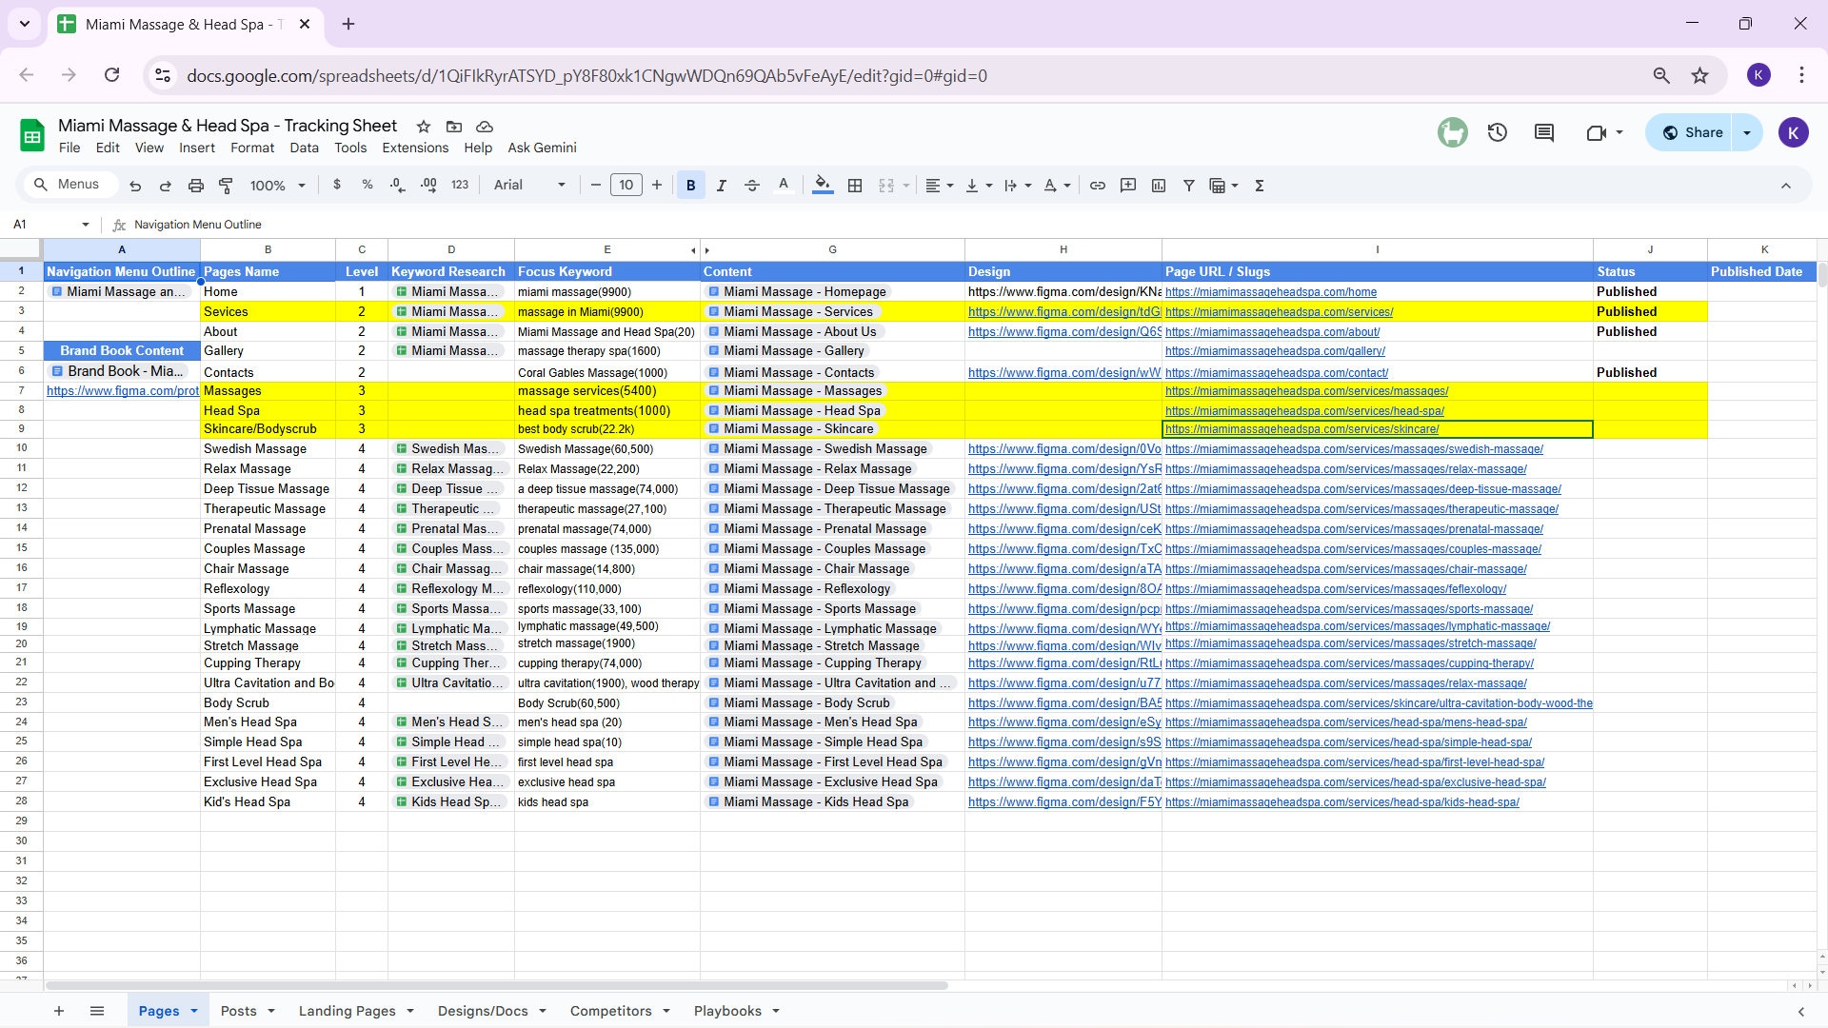
Task: Click the font size input field
Action: tap(626, 186)
